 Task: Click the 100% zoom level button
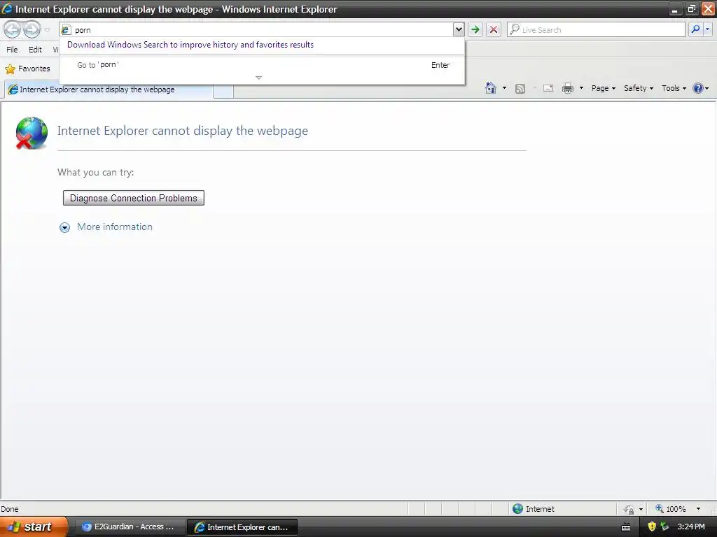tap(671, 509)
